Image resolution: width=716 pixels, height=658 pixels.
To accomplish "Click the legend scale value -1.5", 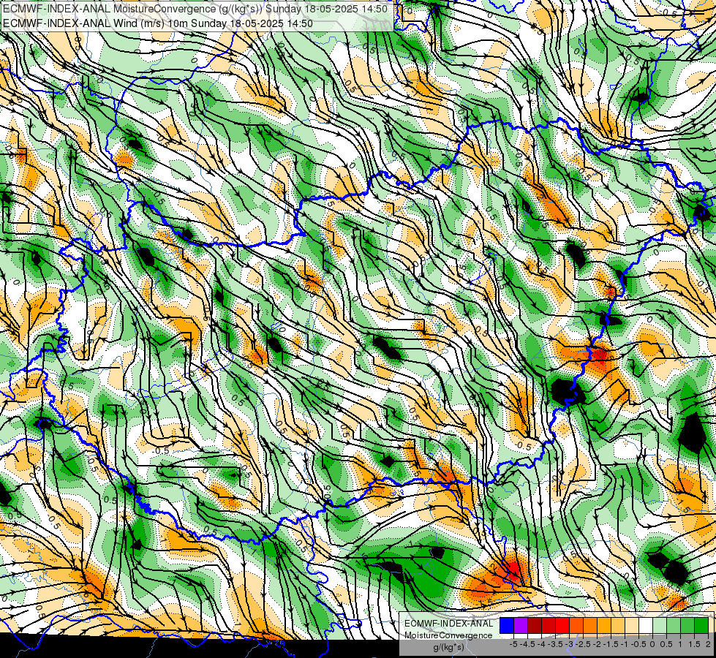I will tap(610, 644).
